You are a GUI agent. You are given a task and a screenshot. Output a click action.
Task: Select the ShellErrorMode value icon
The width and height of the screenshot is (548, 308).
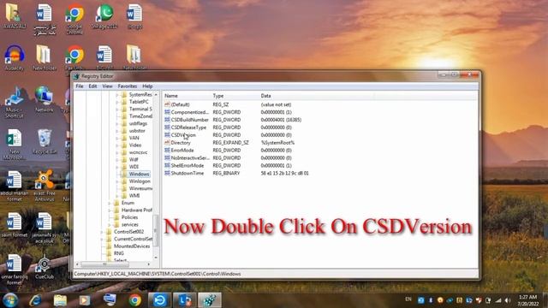167,165
